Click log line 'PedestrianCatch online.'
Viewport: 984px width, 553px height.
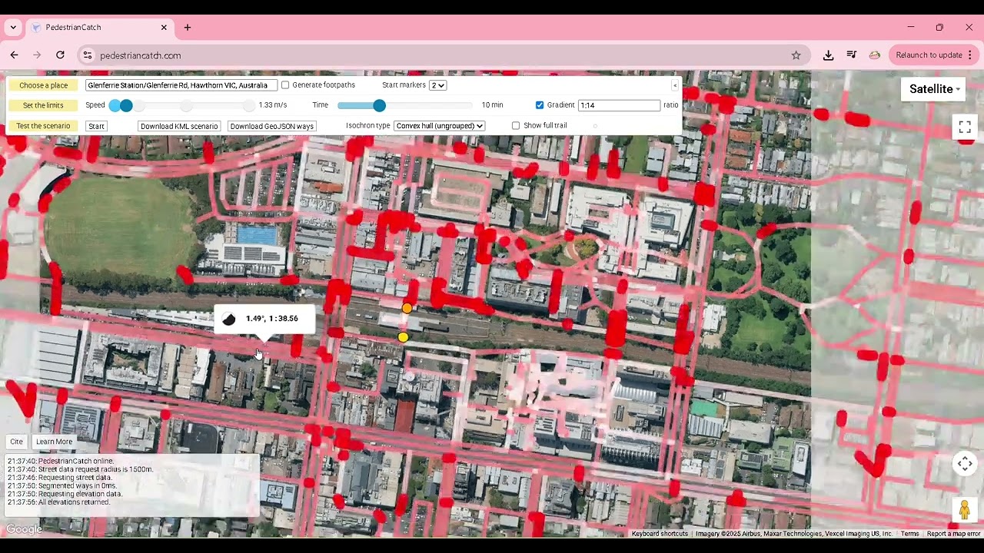coord(61,461)
